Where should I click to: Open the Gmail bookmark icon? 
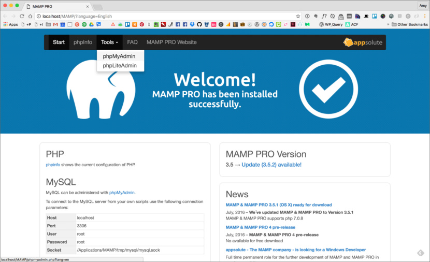tap(55, 24)
